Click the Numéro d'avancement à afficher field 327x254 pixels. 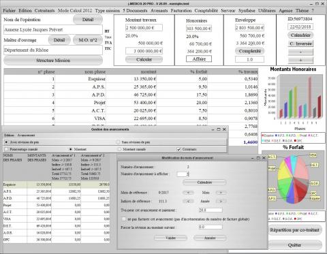[183, 174]
